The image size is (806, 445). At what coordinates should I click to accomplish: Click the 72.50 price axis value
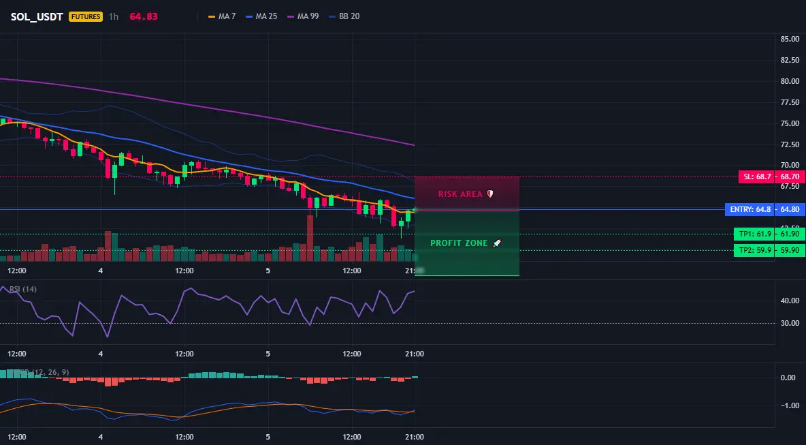point(790,144)
